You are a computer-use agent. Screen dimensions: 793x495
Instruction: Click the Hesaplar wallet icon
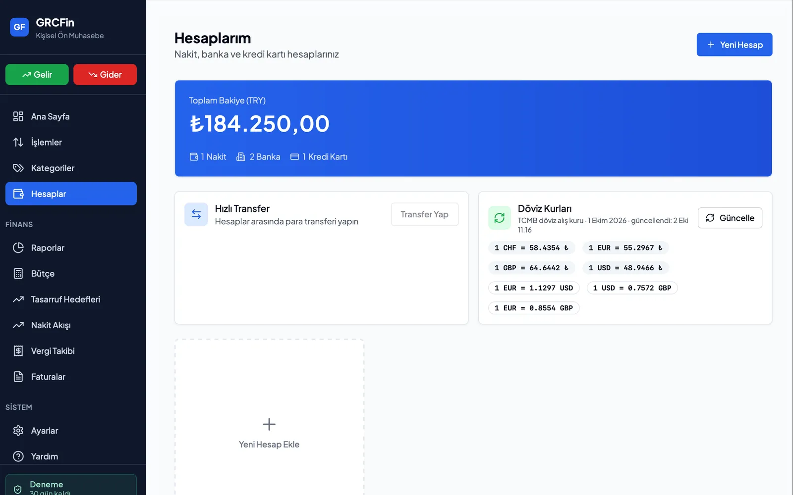pyautogui.click(x=18, y=194)
